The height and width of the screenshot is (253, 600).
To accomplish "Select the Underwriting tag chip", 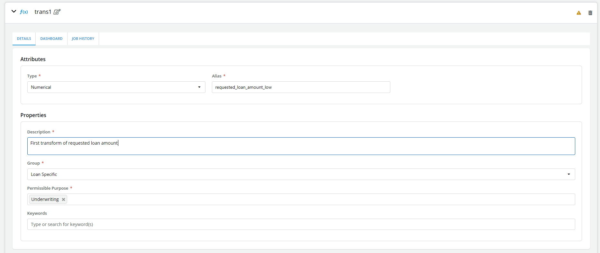I will click(45, 199).
